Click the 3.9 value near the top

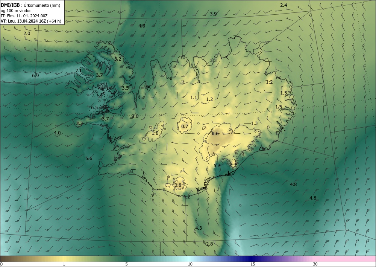(213, 14)
